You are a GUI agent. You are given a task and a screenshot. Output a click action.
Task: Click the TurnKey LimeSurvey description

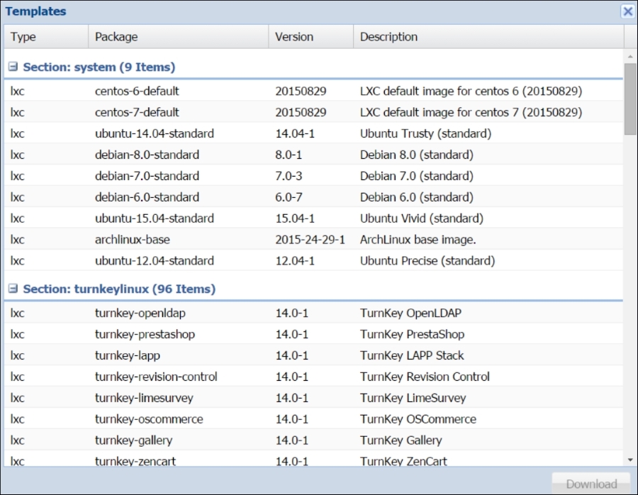(413, 398)
